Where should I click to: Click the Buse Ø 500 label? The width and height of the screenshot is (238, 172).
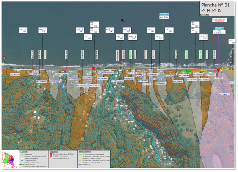[164, 17]
